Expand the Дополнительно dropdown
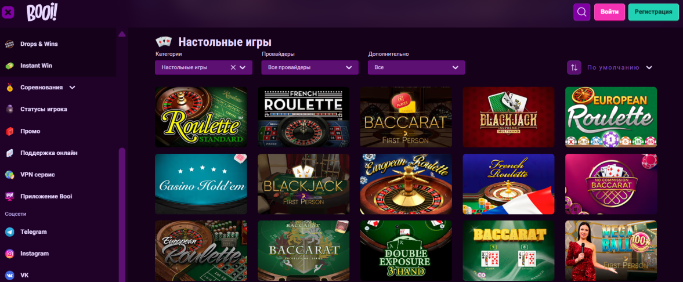 (416, 67)
